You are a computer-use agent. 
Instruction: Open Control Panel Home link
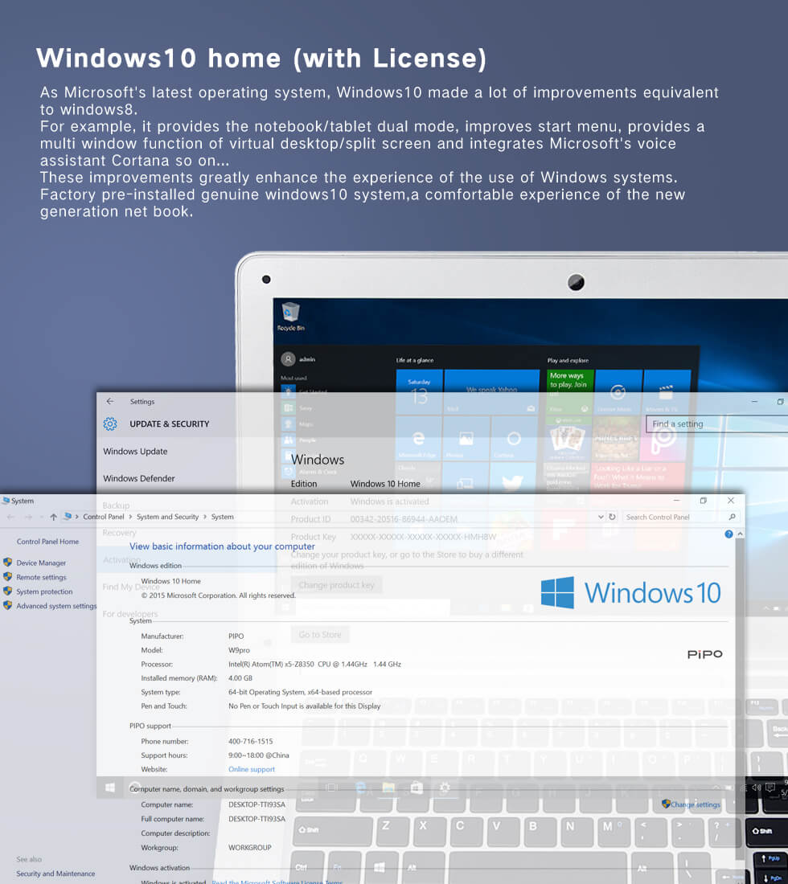pyautogui.click(x=48, y=541)
